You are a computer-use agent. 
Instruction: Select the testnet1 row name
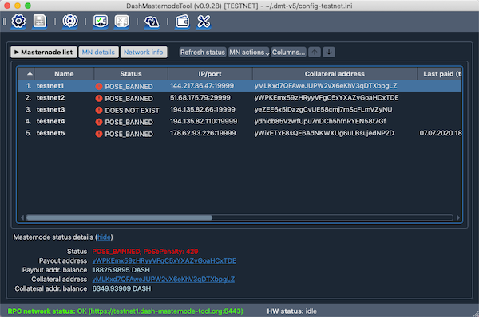coord(50,86)
